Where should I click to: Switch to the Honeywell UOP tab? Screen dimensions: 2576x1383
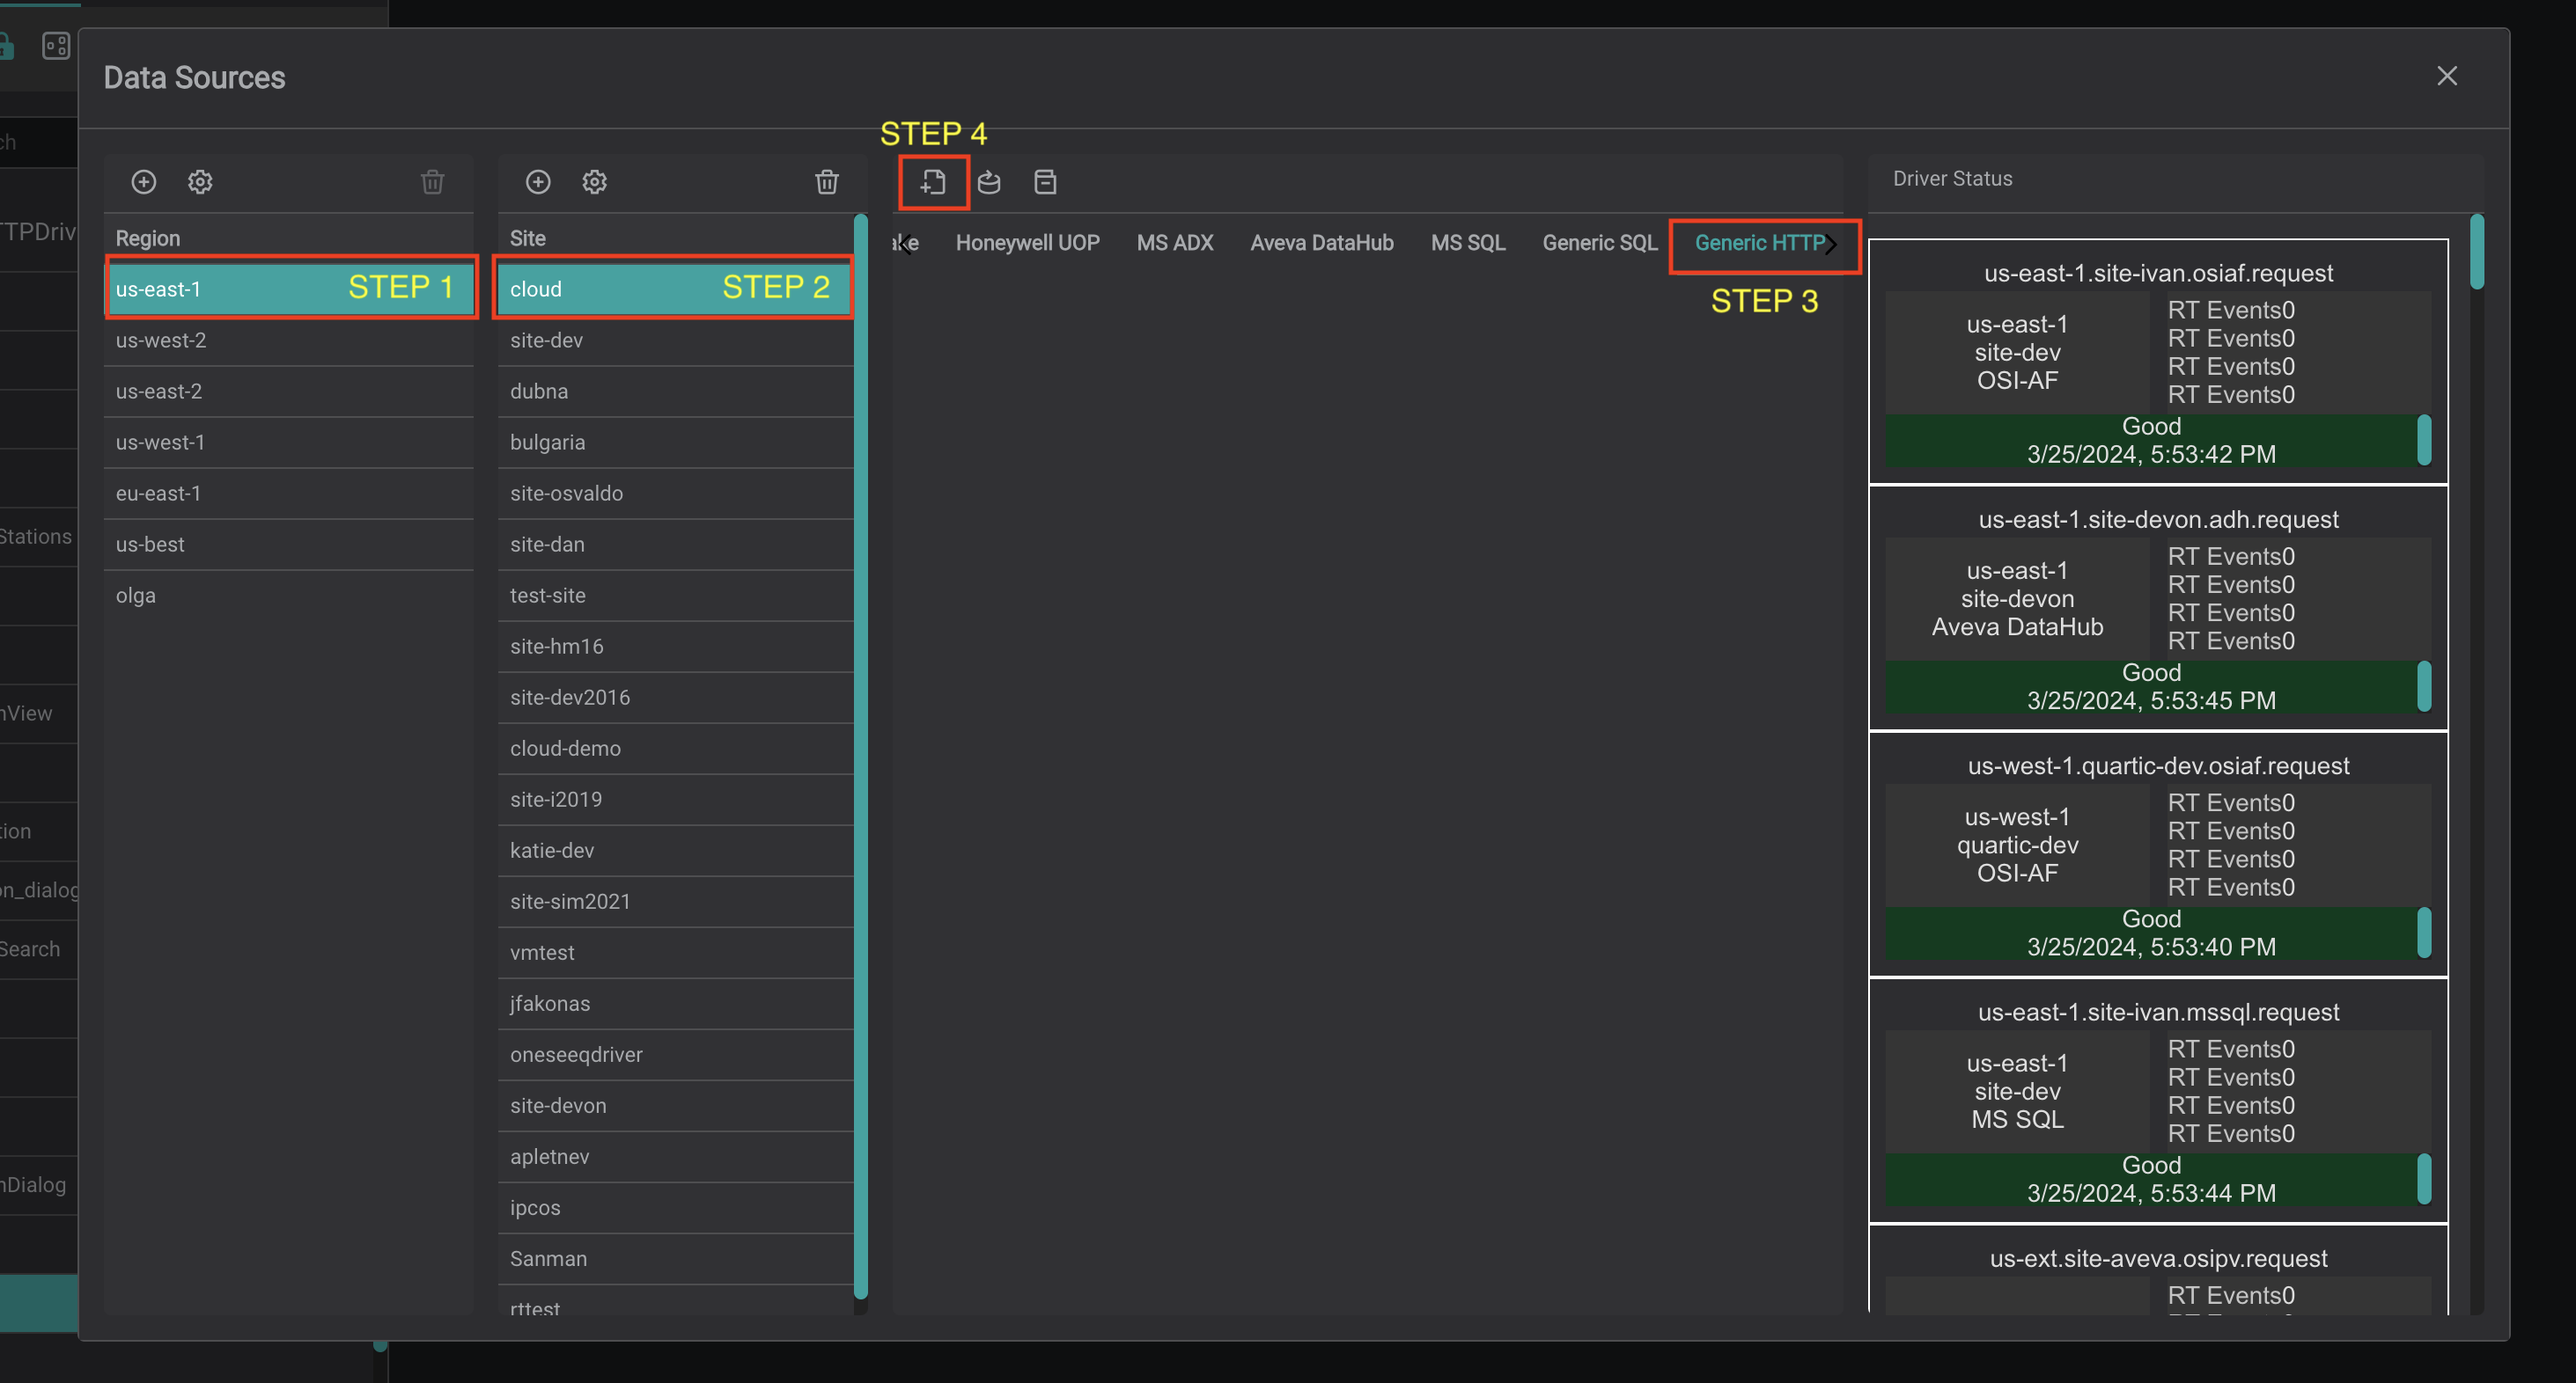tap(1027, 243)
